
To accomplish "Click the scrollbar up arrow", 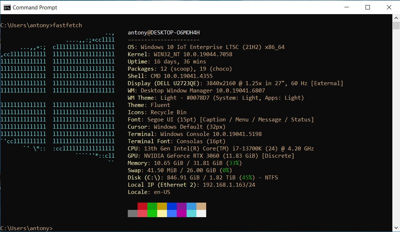I will tap(396, 18).
